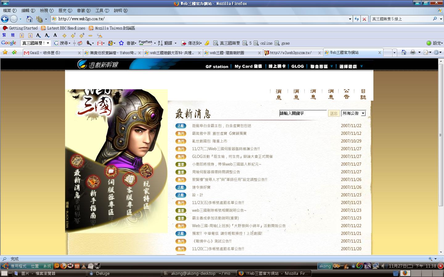Image resolution: width=444 pixels, height=277 pixels.
Task: Click the volume speaker icon in system tray
Action: [384, 266]
